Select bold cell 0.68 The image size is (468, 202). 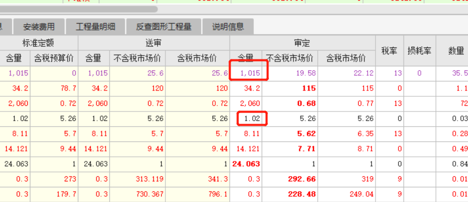289,104
